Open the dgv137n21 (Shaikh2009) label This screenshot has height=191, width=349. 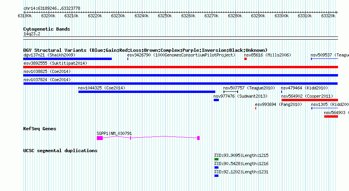click(x=49, y=55)
